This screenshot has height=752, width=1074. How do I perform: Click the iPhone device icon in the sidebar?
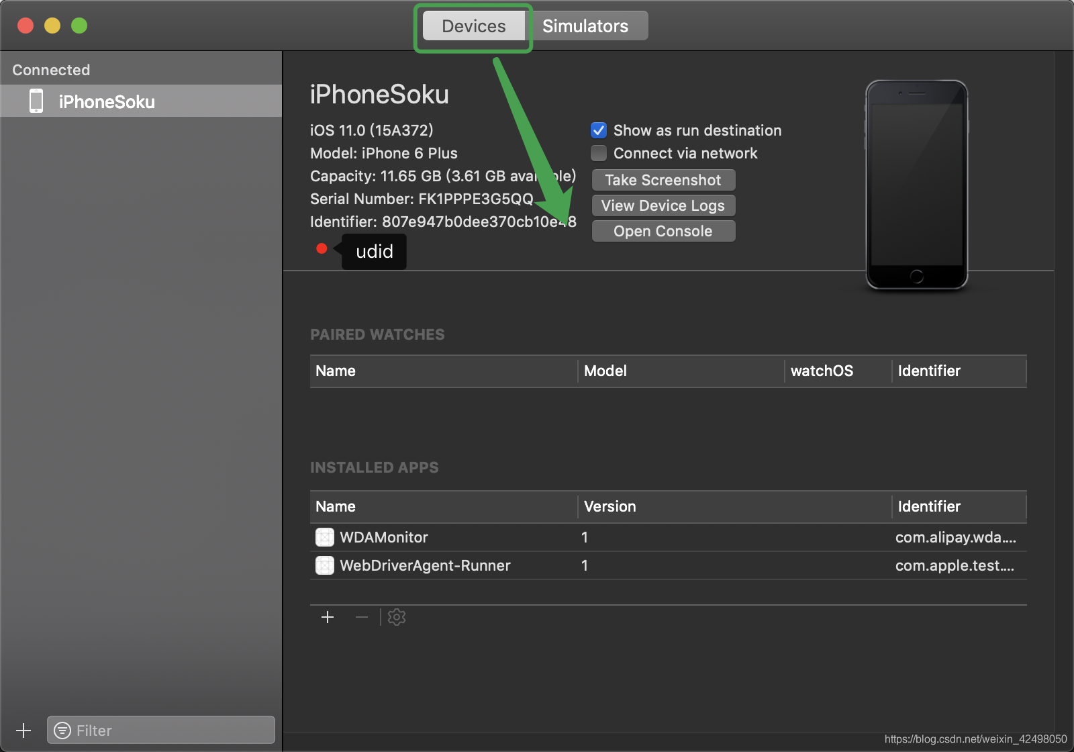pos(36,101)
